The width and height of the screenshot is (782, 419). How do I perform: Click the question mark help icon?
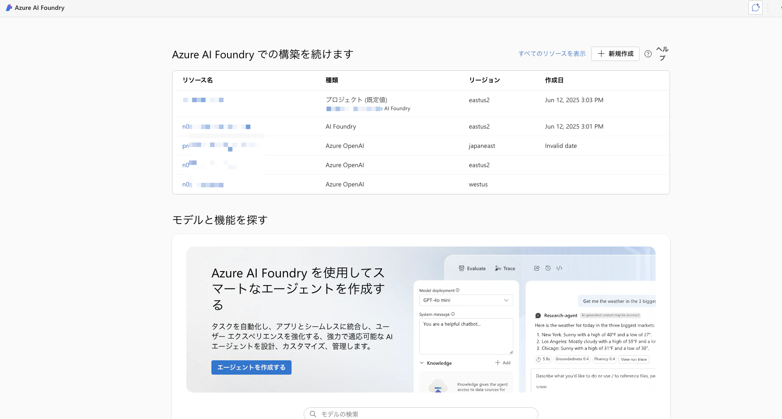[648, 54]
